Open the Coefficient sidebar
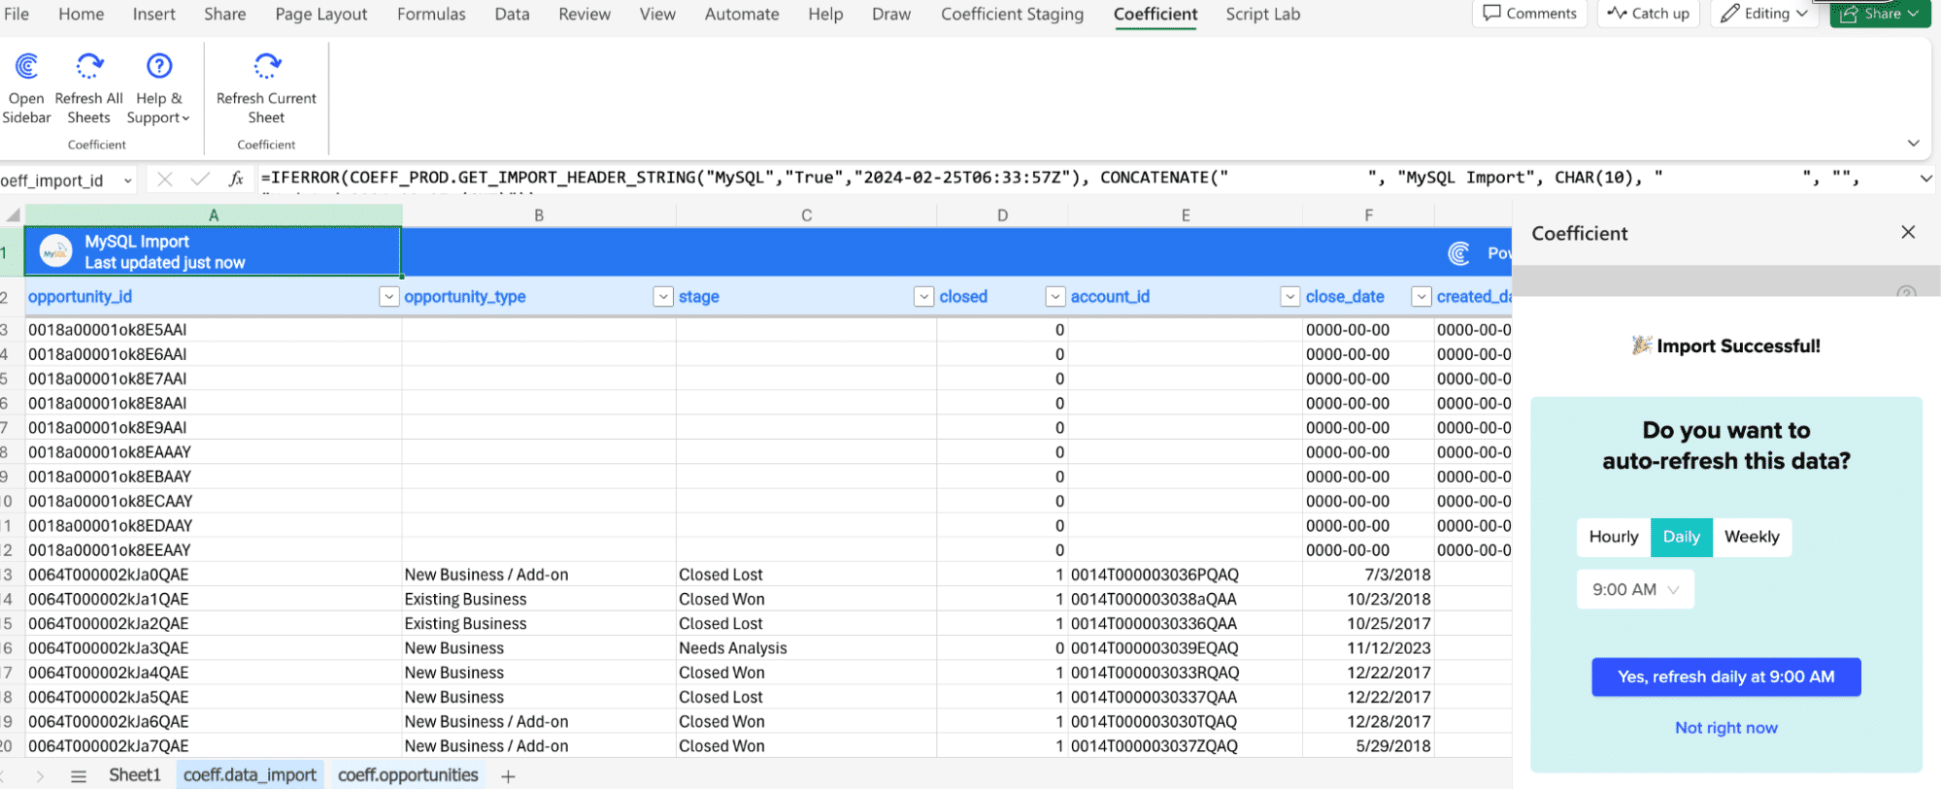The width and height of the screenshot is (1941, 790). [x=26, y=88]
